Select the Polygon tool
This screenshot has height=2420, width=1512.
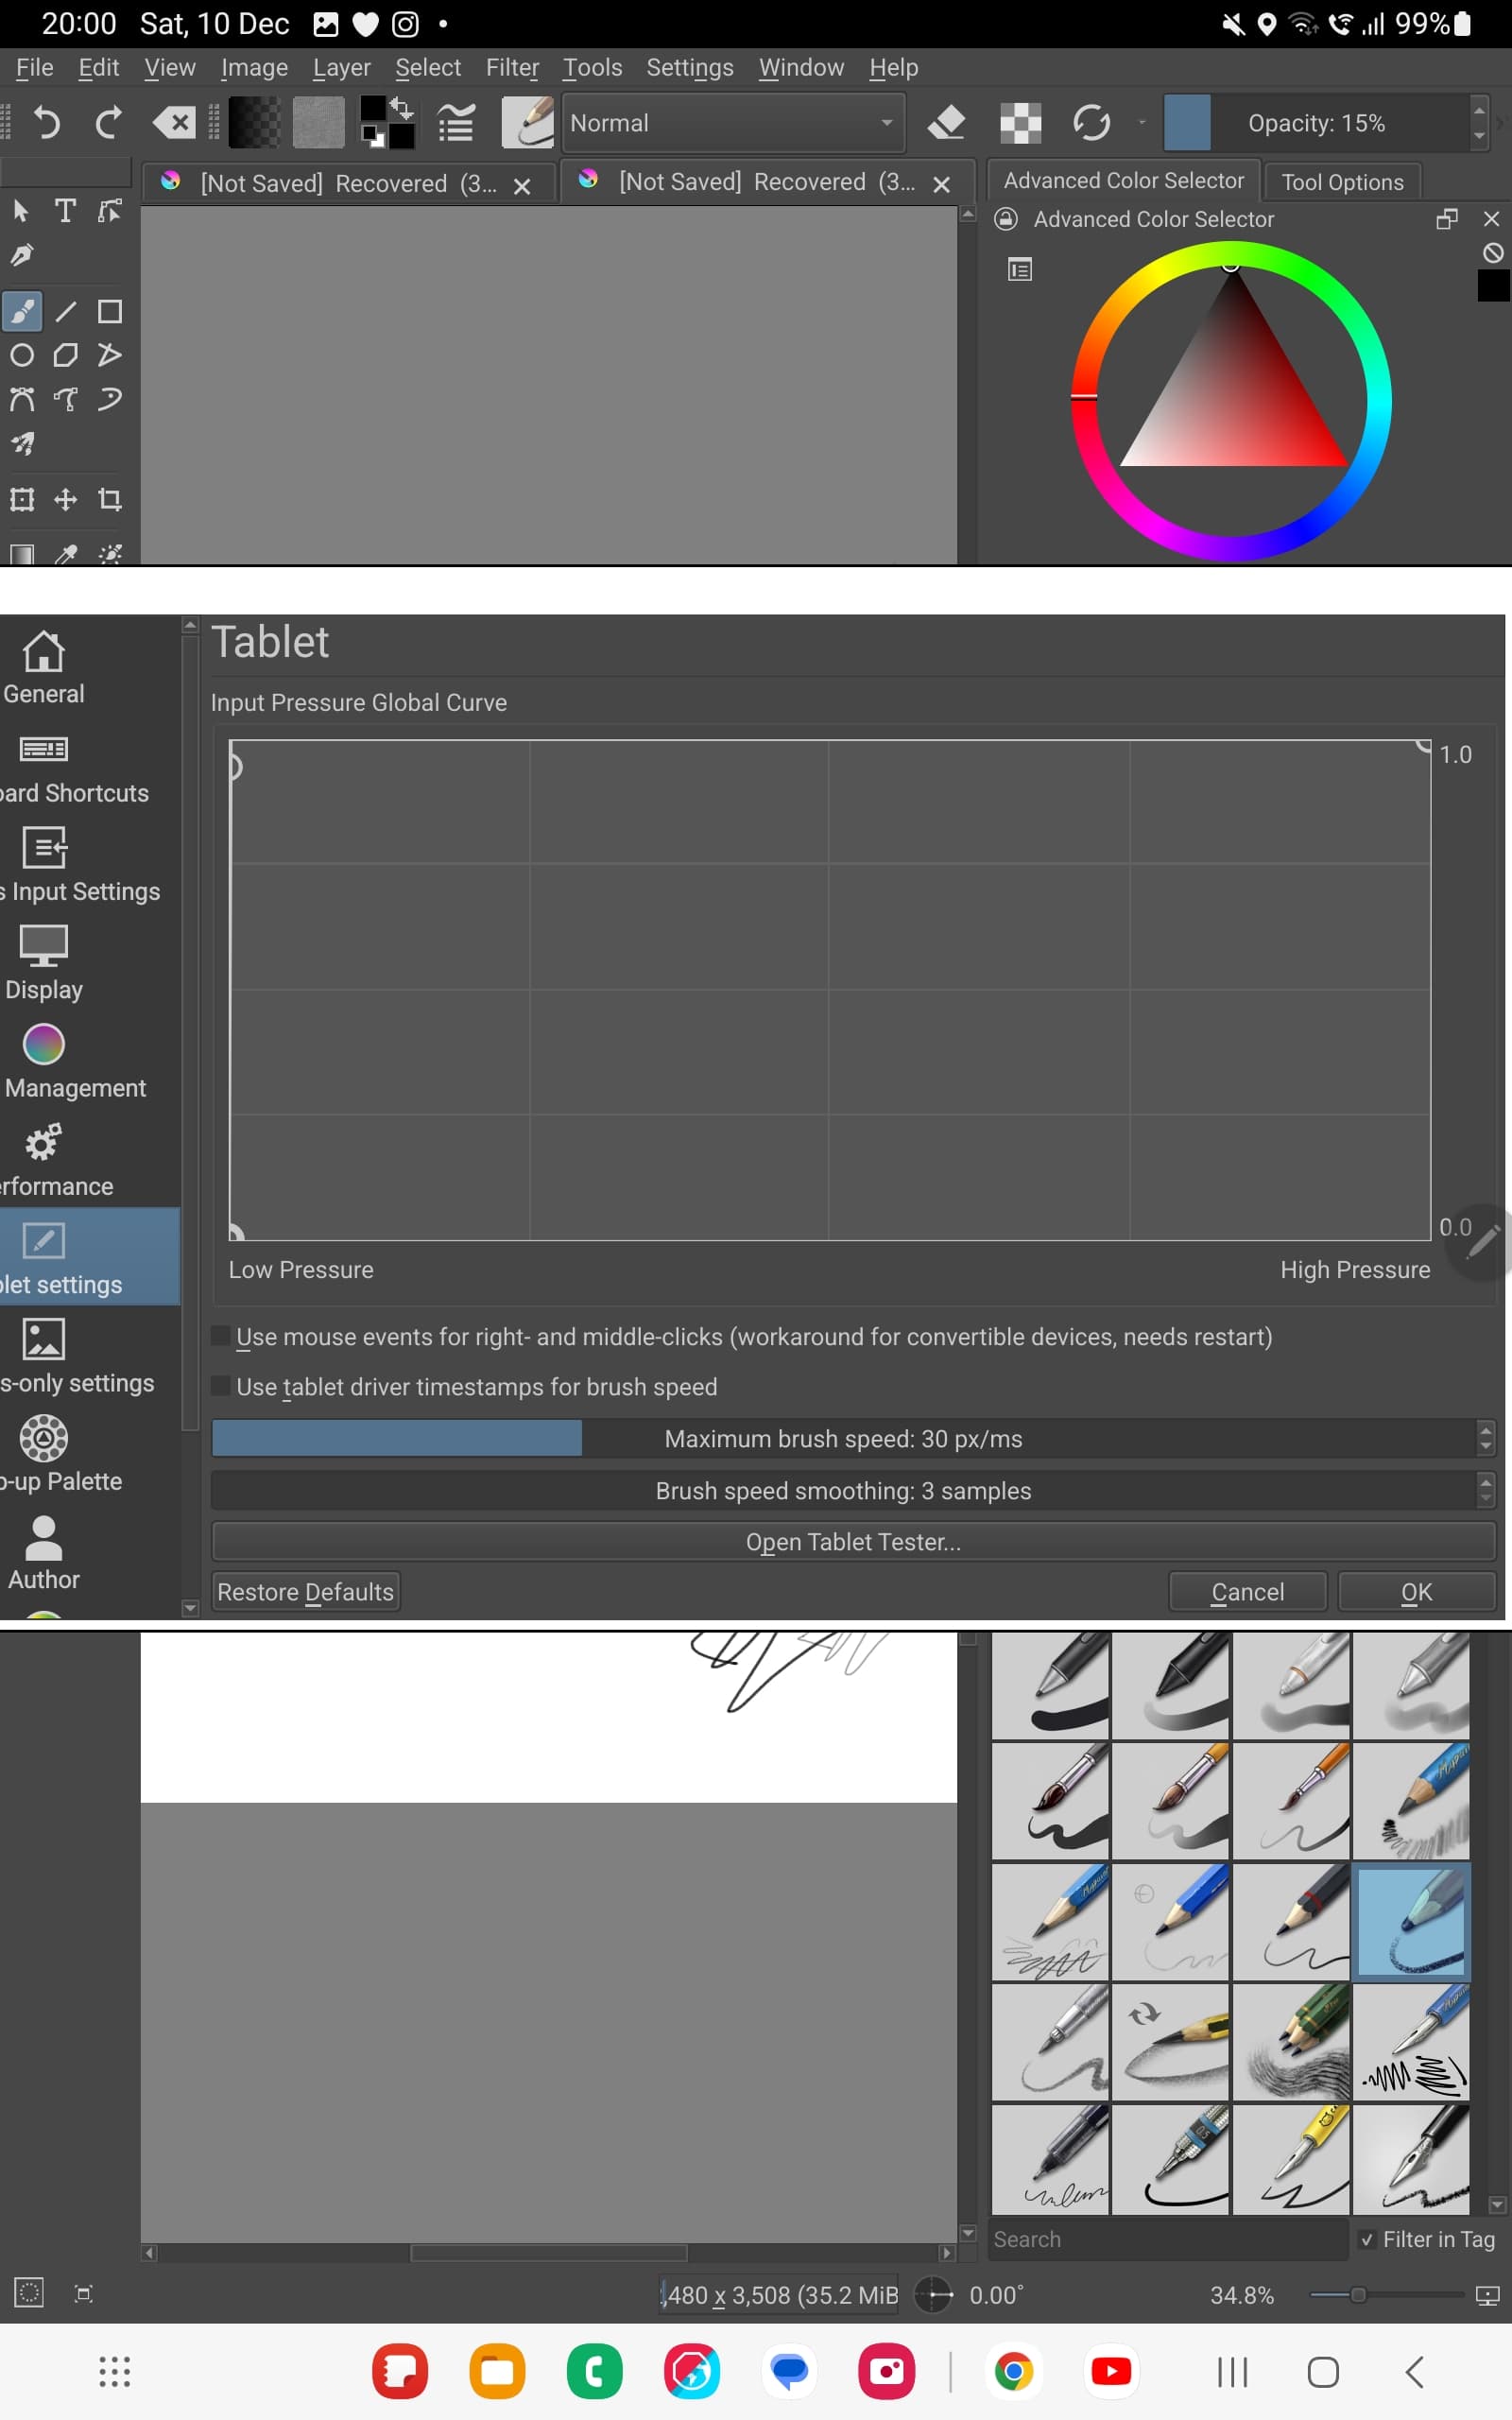tap(66, 355)
